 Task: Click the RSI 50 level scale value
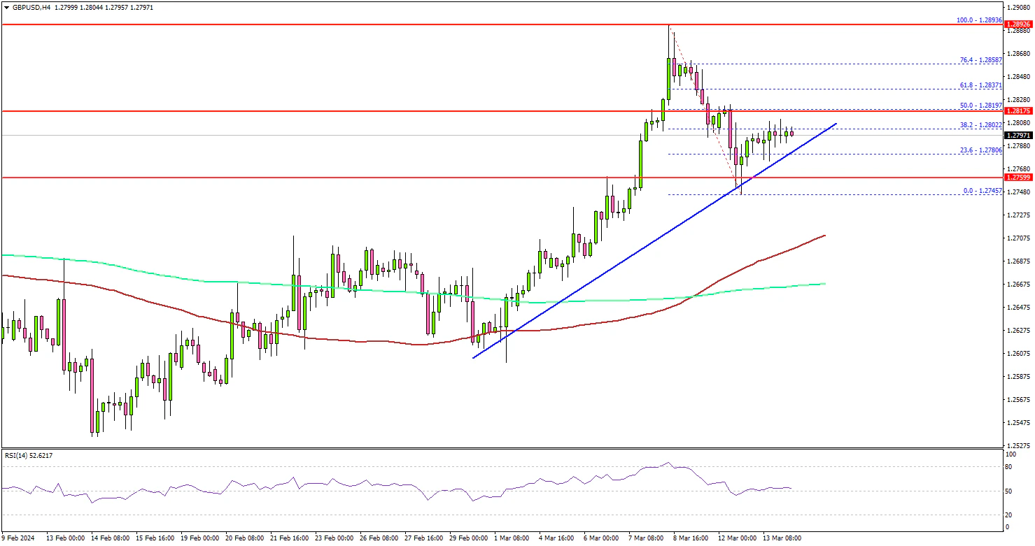(x=1007, y=492)
